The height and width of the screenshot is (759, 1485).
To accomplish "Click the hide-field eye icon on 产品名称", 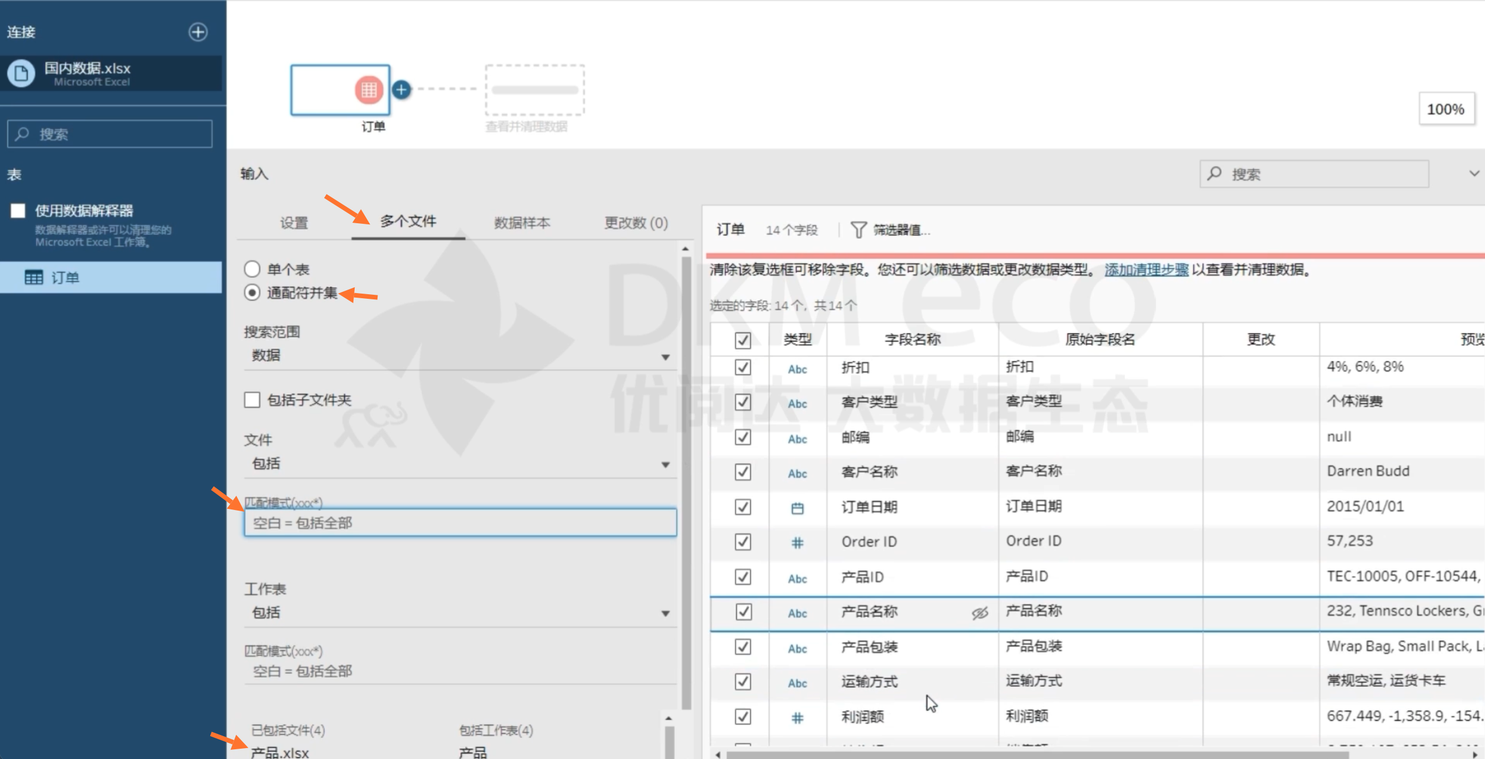I will coord(979,613).
